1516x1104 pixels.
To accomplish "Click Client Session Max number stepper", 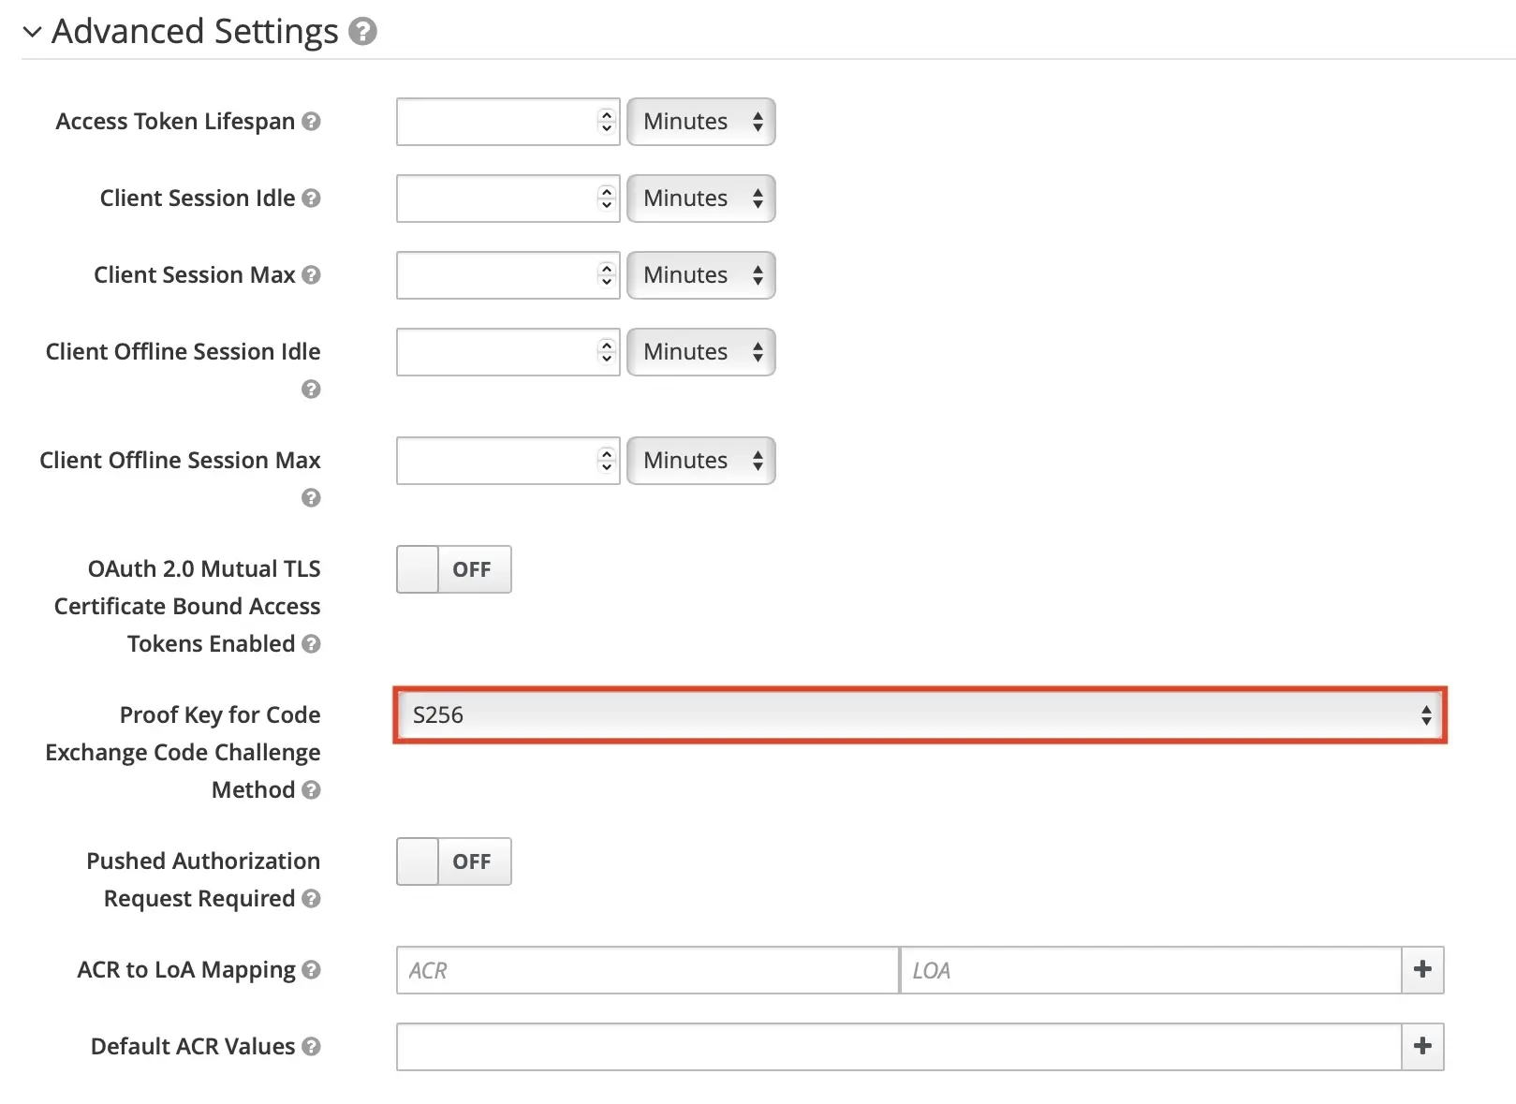I will coord(607,275).
